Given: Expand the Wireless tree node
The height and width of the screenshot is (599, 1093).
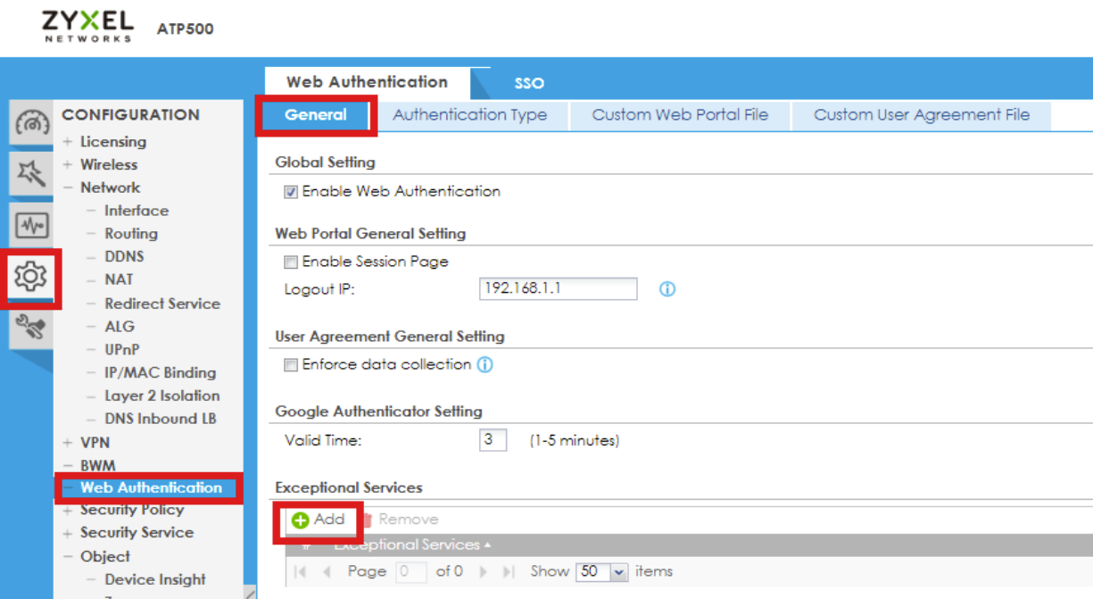Looking at the screenshot, I should coord(69,165).
